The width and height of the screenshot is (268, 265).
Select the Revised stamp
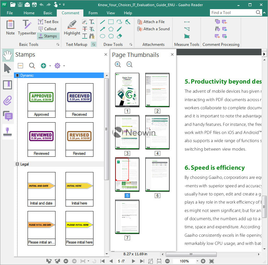[79, 139]
